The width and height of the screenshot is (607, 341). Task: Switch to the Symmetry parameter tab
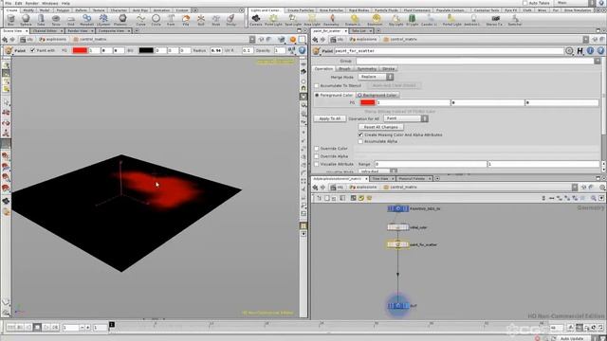[366, 68]
